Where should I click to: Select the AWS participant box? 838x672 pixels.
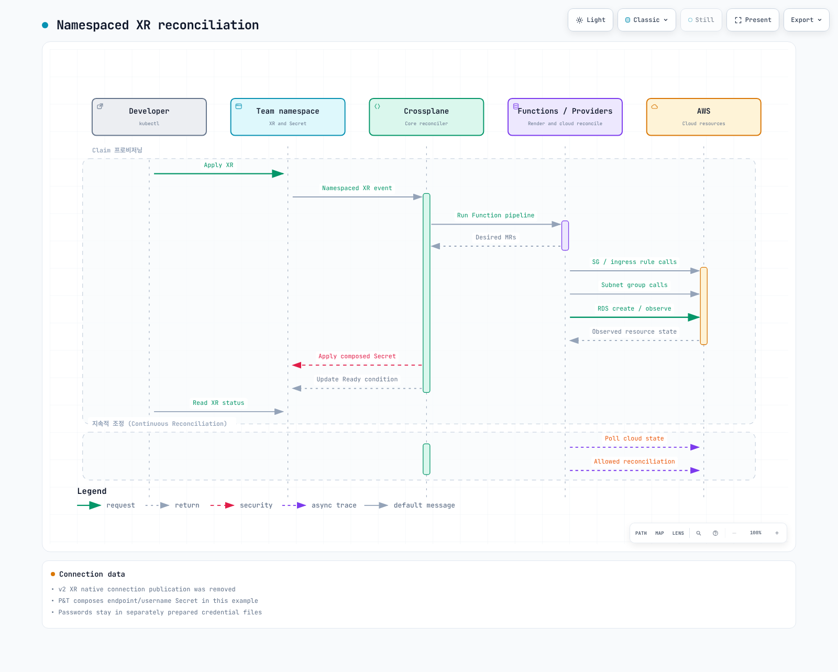[704, 117]
